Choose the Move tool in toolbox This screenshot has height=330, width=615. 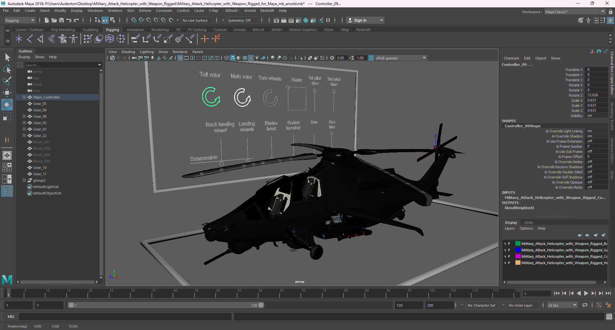coord(7,93)
